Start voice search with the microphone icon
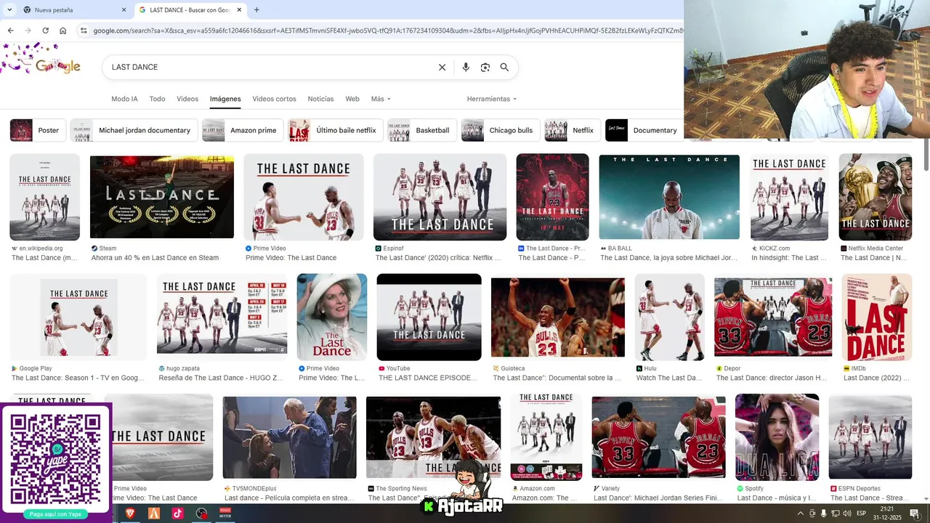The height and width of the screenshot is (523, 930). click(466, 67)
